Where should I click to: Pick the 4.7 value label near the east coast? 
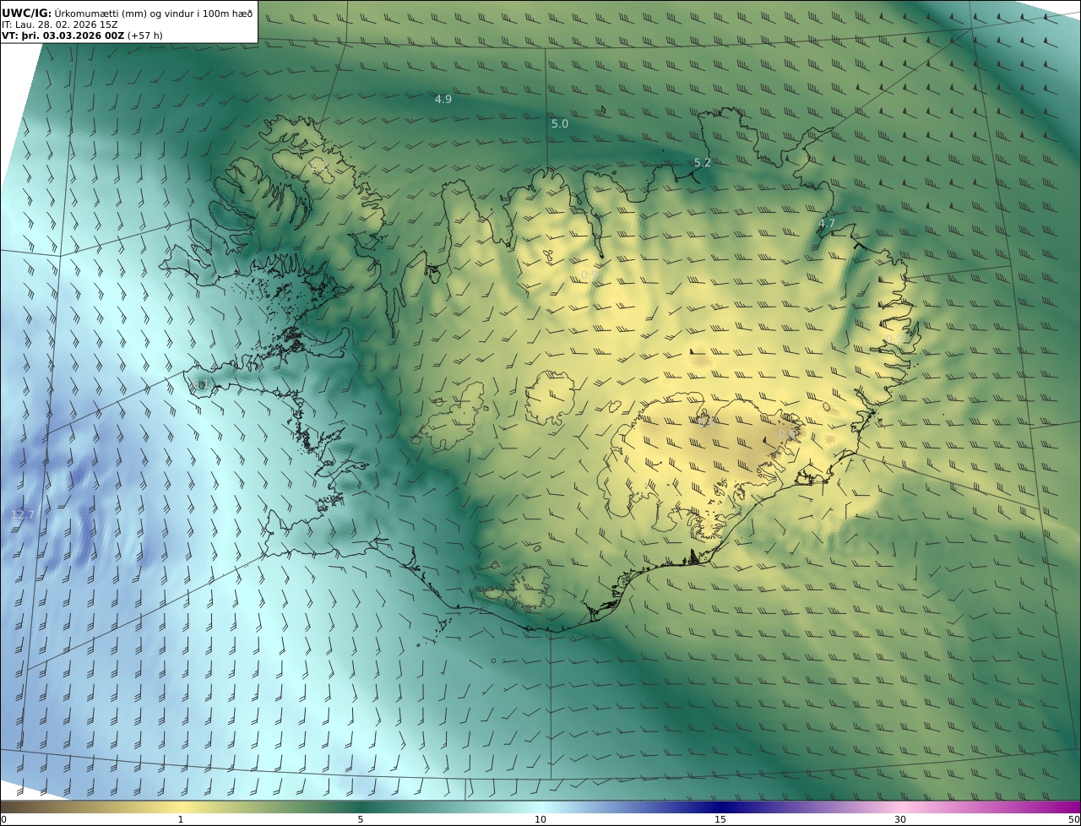click(827, 225)
